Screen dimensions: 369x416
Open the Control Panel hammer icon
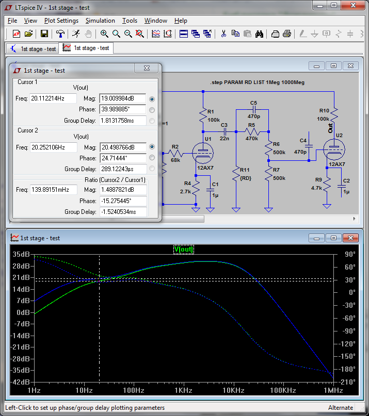[60, 34]
